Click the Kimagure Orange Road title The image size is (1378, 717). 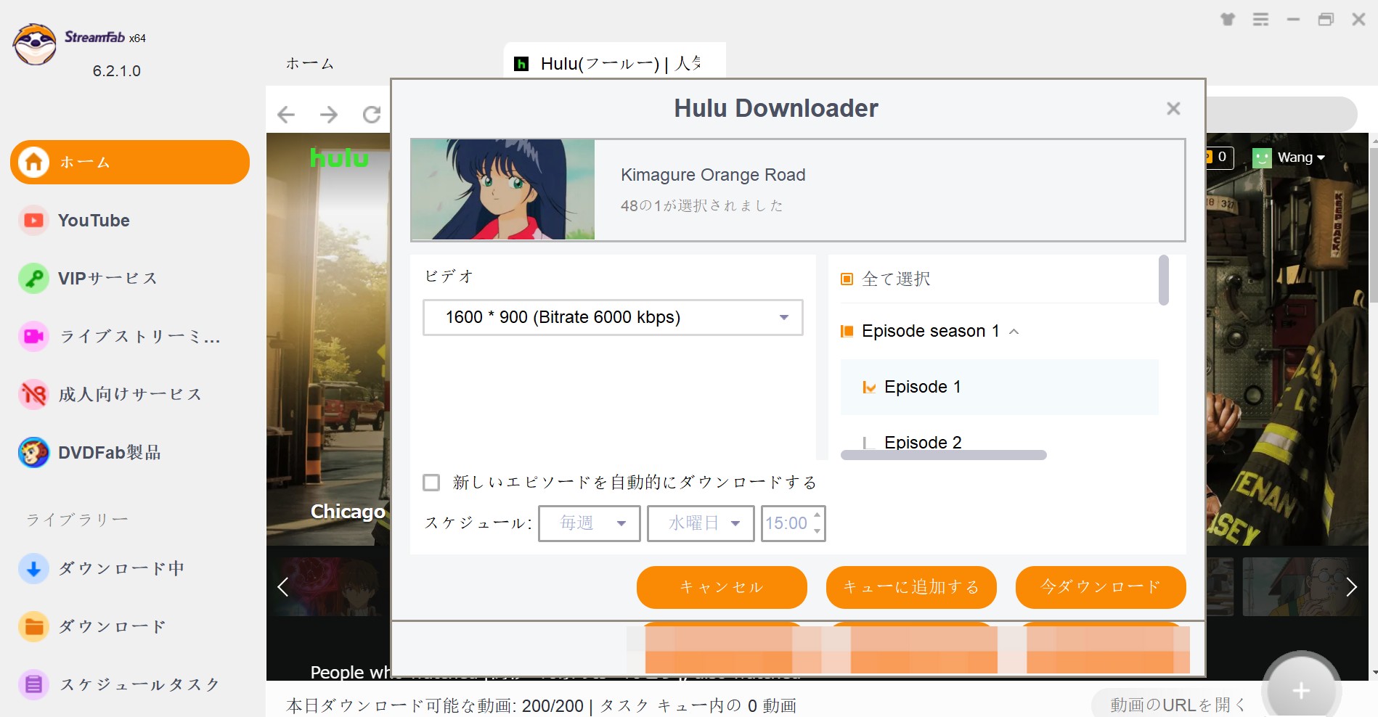tap(713, 175)
